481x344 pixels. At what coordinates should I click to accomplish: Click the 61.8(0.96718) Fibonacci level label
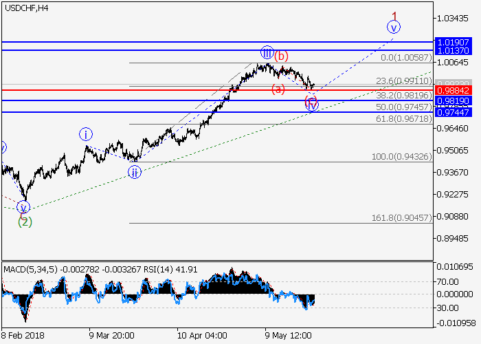(x=403, y=119)
